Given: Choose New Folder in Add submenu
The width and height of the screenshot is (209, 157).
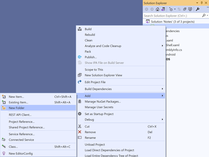Looking at the screenshot, I should click(x=17, y=108).
